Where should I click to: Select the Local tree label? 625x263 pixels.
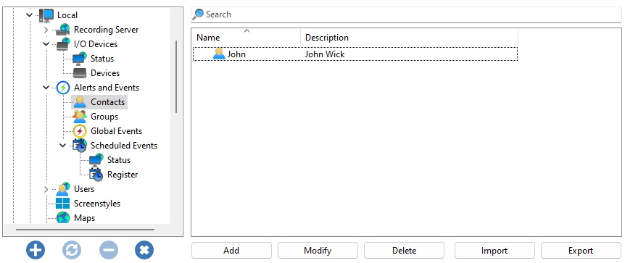pyautogui.click(x=67, y=15)
